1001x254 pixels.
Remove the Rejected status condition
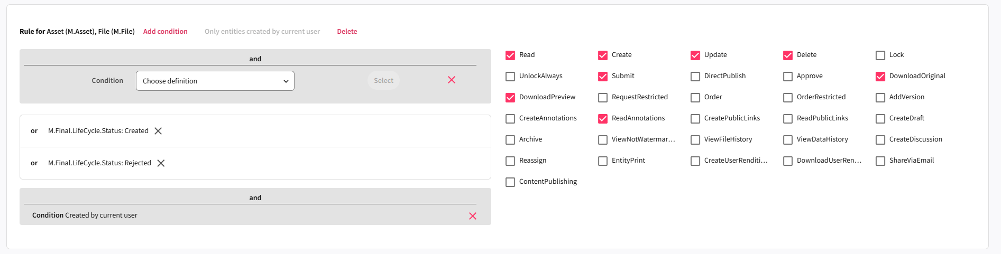click(x=161, y=163)
